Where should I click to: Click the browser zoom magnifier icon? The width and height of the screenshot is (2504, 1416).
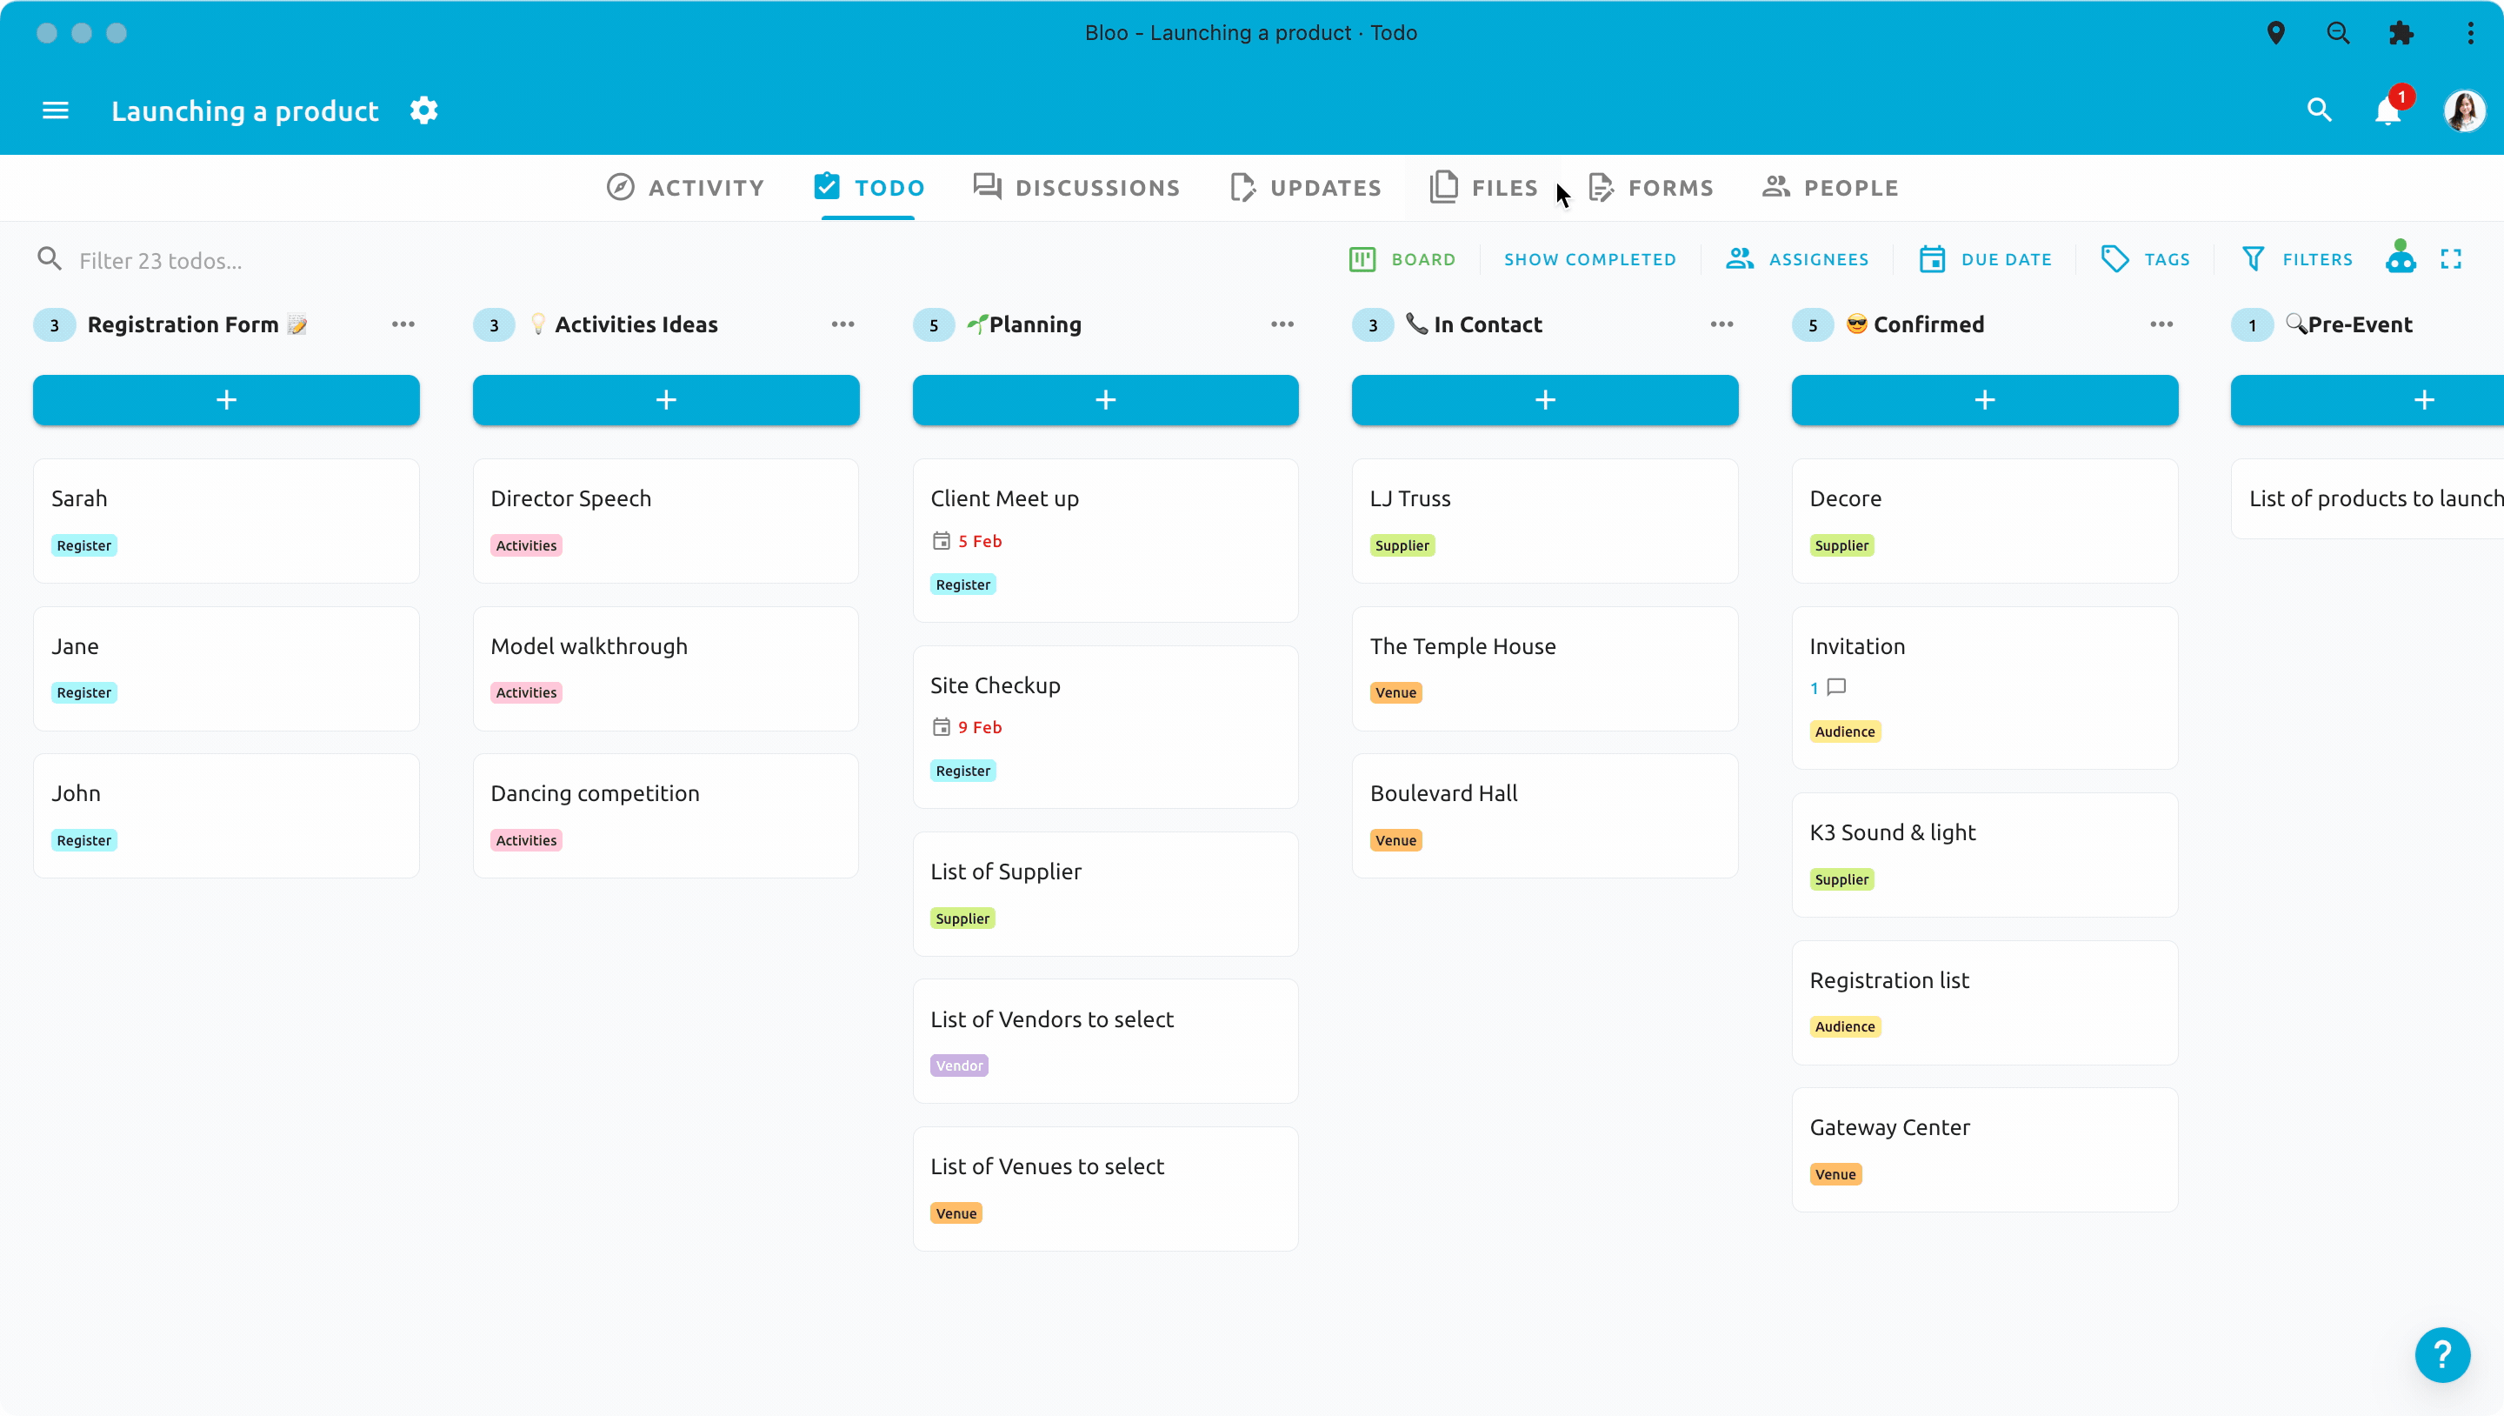pyautogui.click(x=2338, y=33)
